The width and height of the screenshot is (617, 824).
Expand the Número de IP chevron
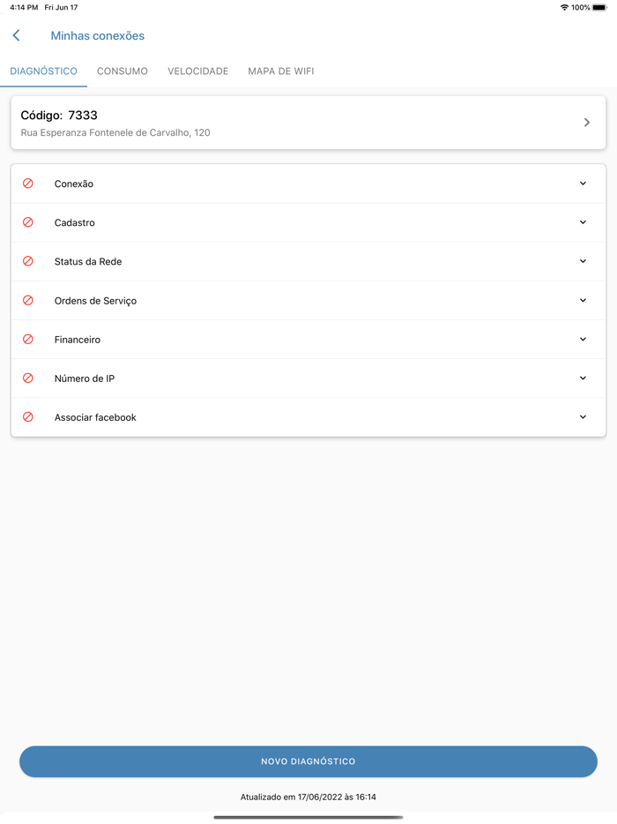583,378
